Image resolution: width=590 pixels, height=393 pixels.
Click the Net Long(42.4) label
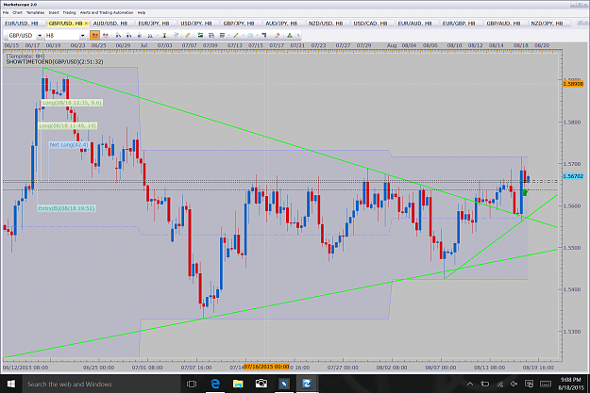pyautogui.click(x=69, y=144)
